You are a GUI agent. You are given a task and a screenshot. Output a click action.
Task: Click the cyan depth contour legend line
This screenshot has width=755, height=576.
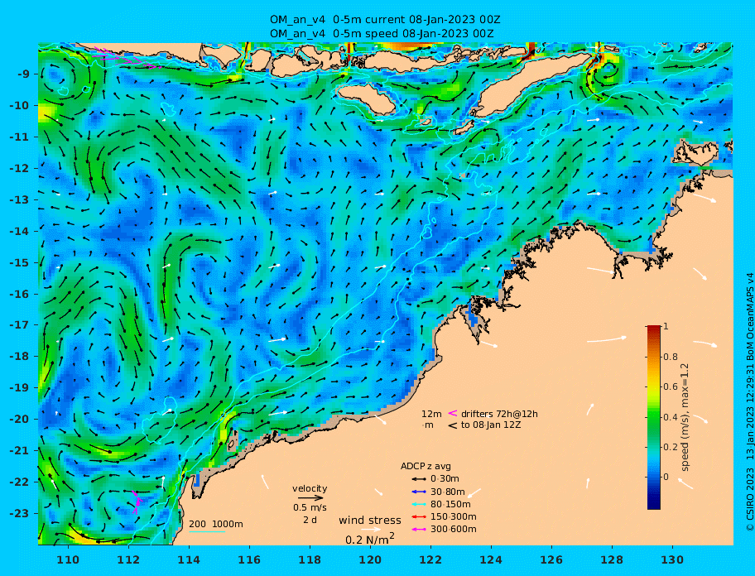(x=207, y=532)
